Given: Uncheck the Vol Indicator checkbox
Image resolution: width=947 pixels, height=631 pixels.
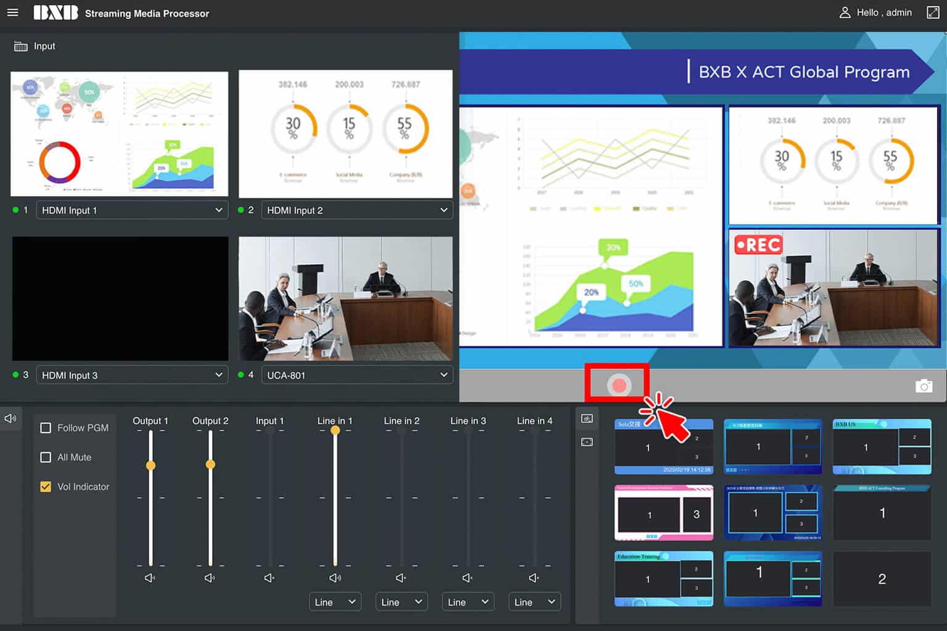Looking at the screenshot, I should click(x=46, y=487).
